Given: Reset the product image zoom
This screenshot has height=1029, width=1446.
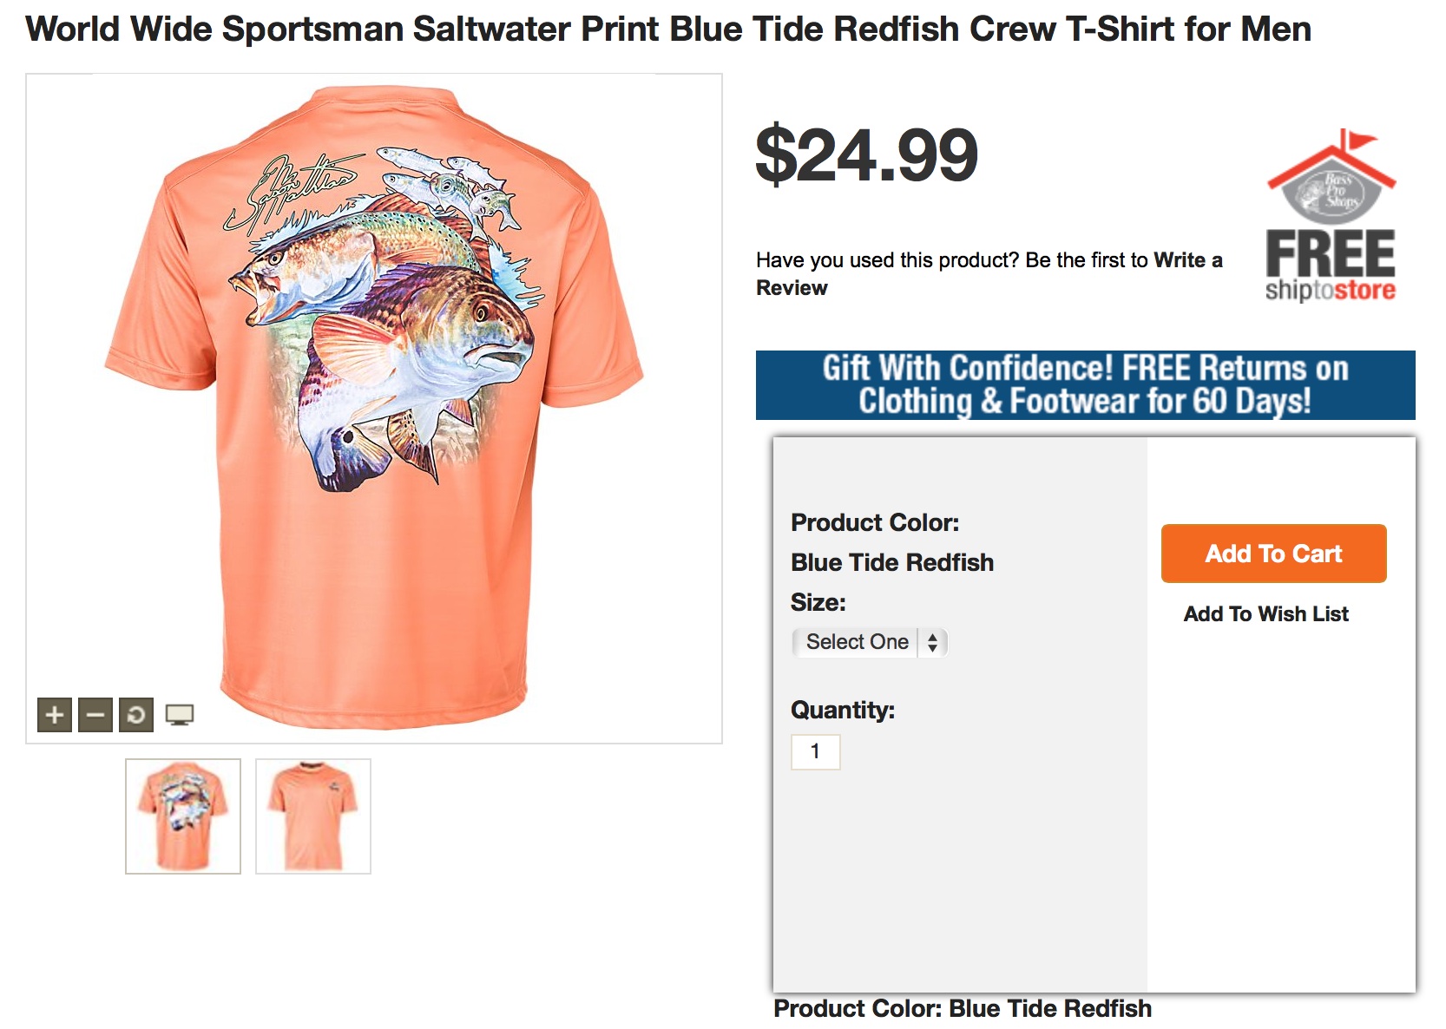Looking at the screenshot, I should tap(136, 715).
